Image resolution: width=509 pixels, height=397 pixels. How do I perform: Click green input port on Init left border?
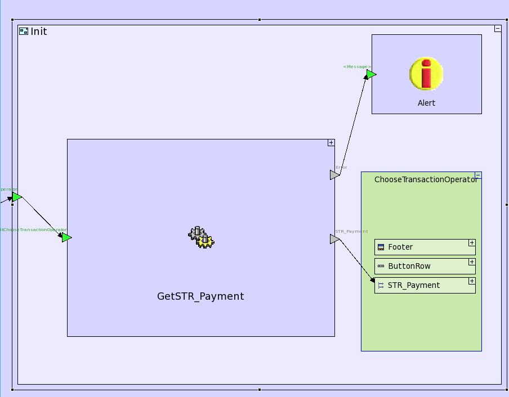pos(17,197)
